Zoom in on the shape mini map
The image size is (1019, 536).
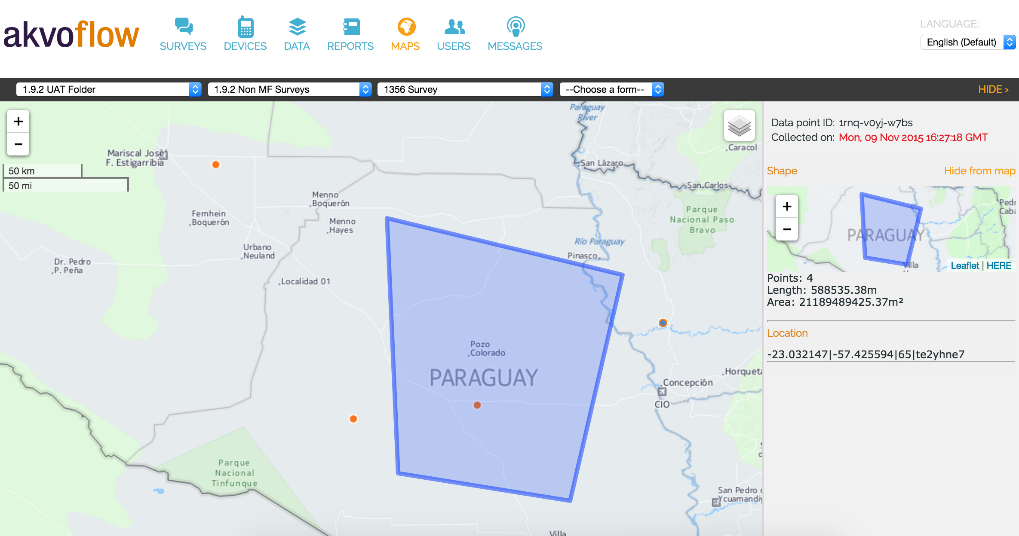point(787,207)
